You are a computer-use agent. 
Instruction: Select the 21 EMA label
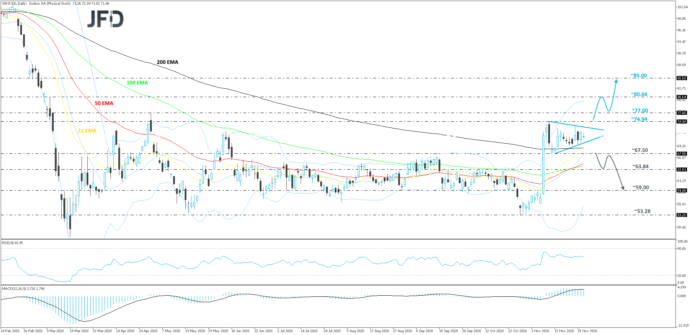[87, 131]
